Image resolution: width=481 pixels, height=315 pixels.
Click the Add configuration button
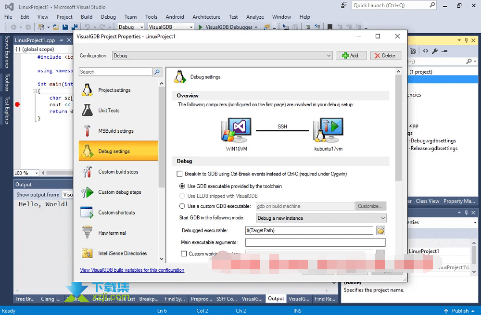pyautogui.click(x=351, y=56)
